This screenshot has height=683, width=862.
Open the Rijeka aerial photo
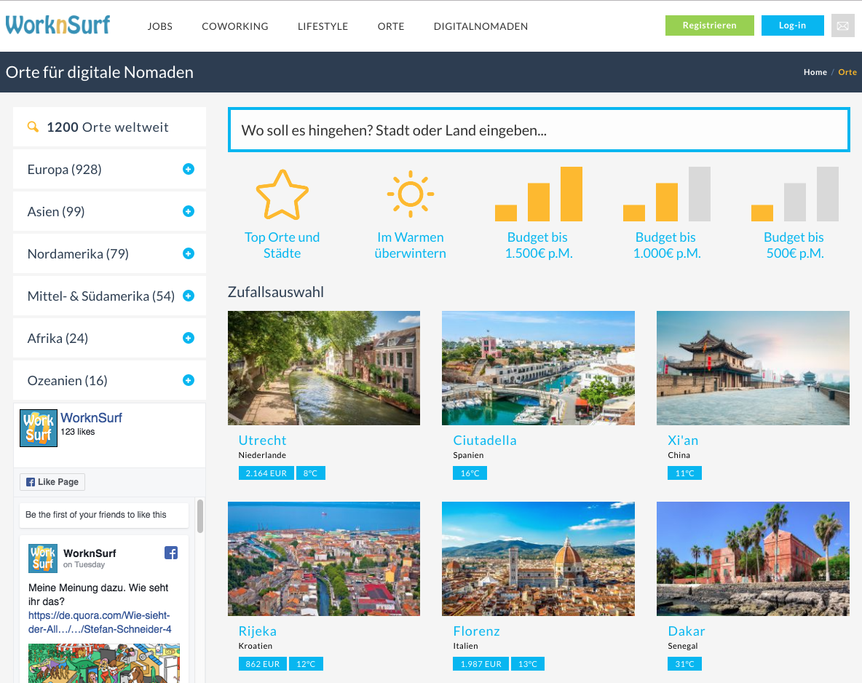coord(324,558)
